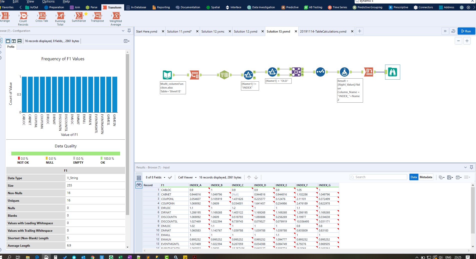Click the Browse tool node on canvas

[x=392, y=72]
